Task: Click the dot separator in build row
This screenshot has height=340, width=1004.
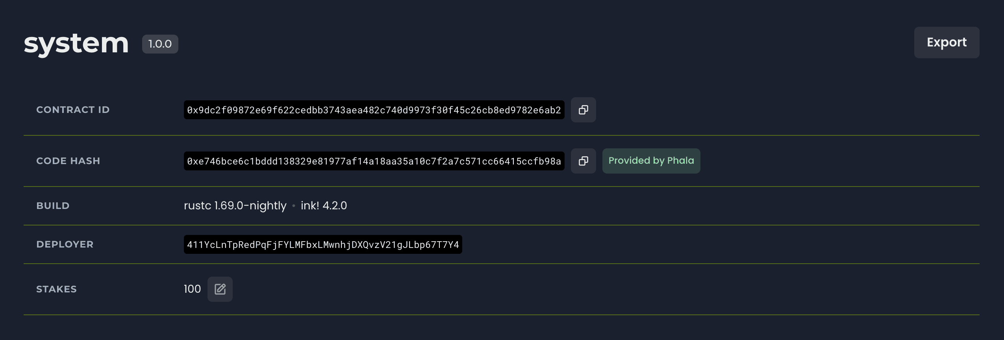Action: click(294, 206)
